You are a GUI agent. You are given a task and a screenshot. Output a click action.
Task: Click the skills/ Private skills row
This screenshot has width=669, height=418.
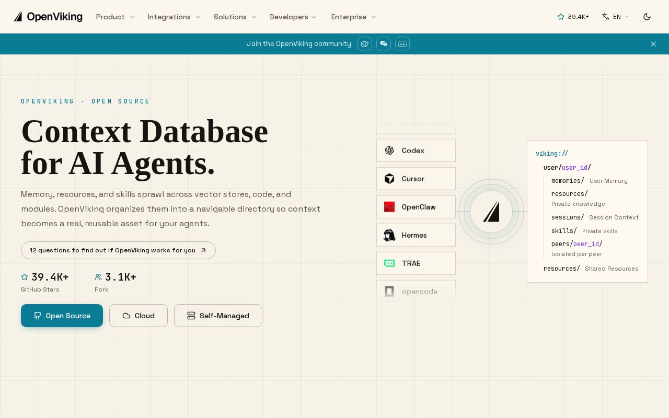584,231
